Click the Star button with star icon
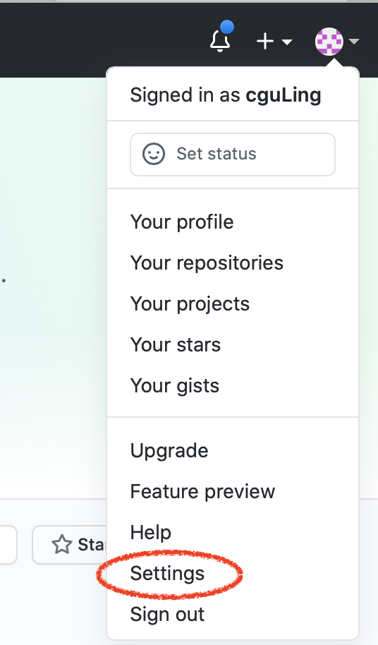The image size is (378, 645). [x=69, y=545]
